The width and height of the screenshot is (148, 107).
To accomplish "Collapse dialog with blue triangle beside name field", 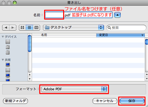I will tap(118, 15).
